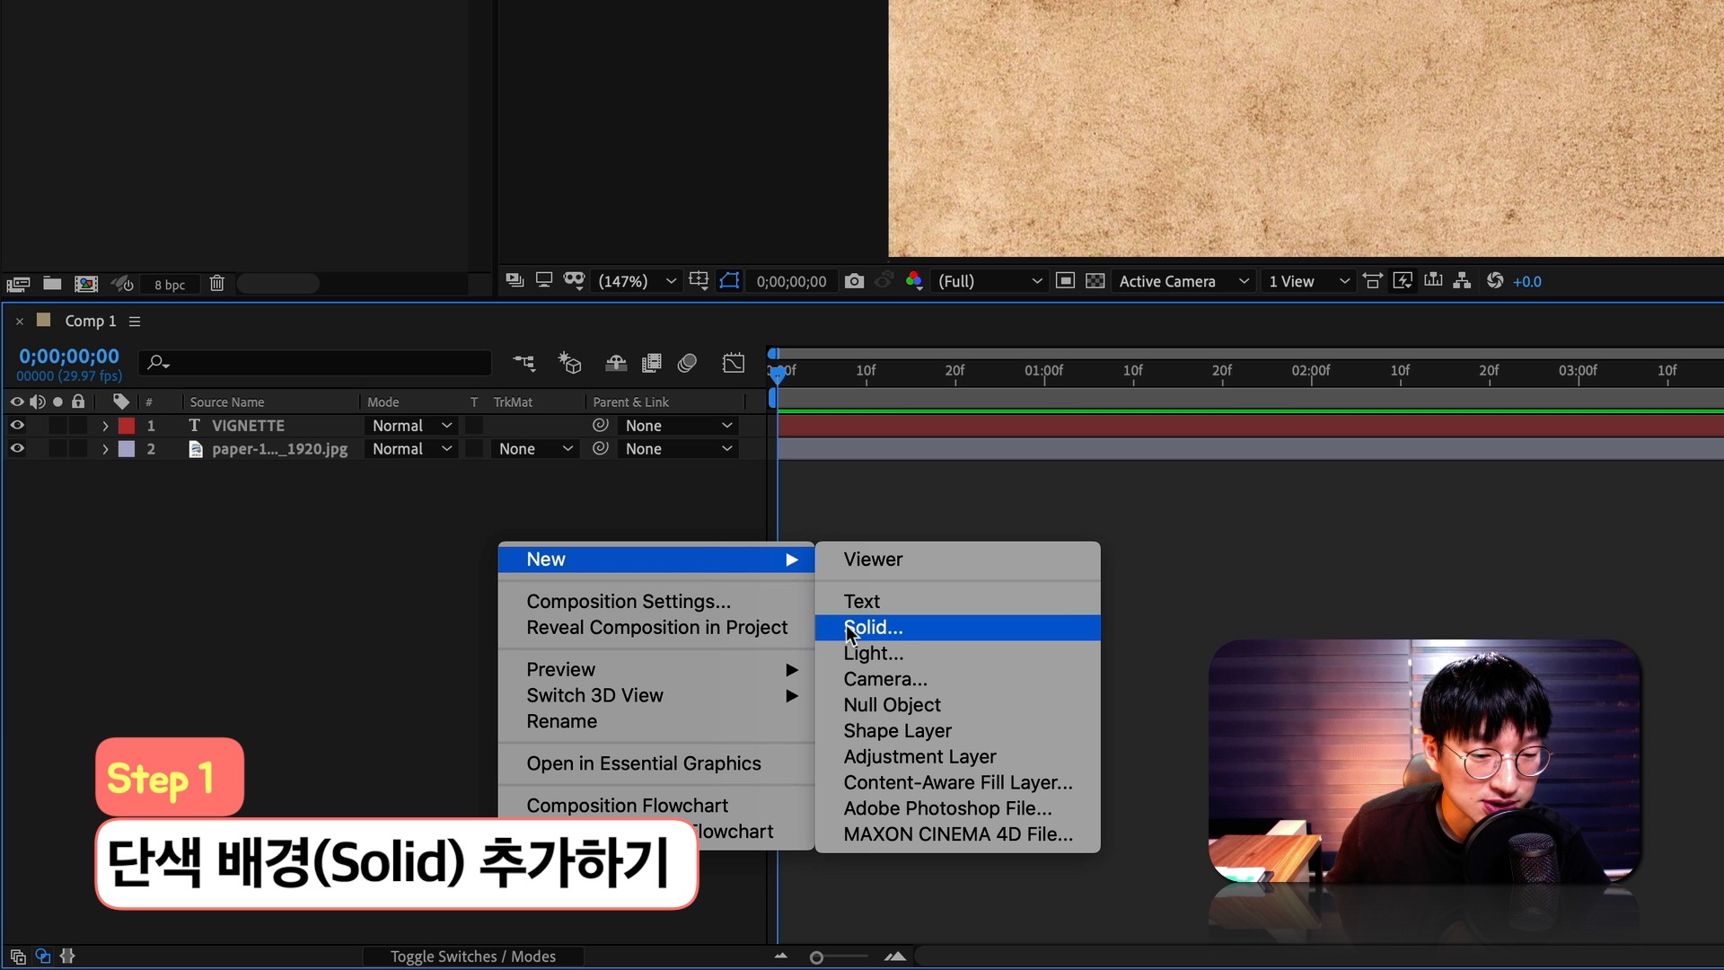Choose Composition Settings... in the context menu
This screenshot has width=1724, height=970.
pos(629,602)
